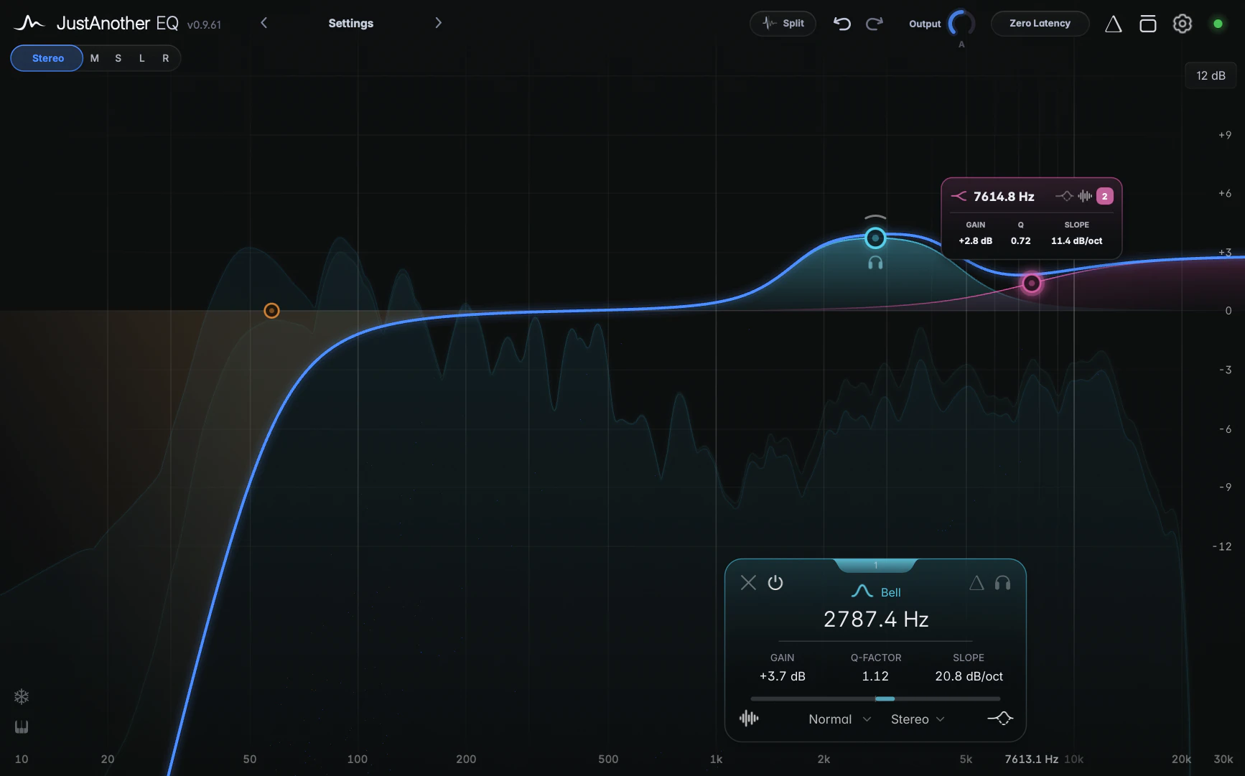
Task: Expand the Stereo placement dropdown in band panel
Action: (918, 719)
